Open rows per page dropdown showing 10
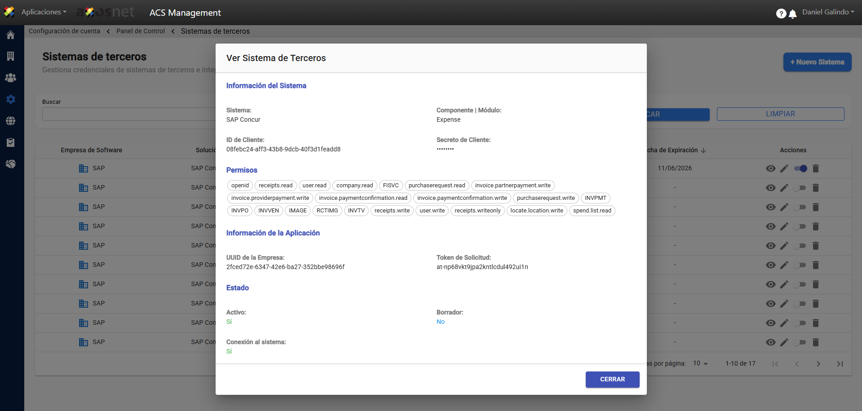The width and height of the screenshot is (862, 411). click(700, 363)
